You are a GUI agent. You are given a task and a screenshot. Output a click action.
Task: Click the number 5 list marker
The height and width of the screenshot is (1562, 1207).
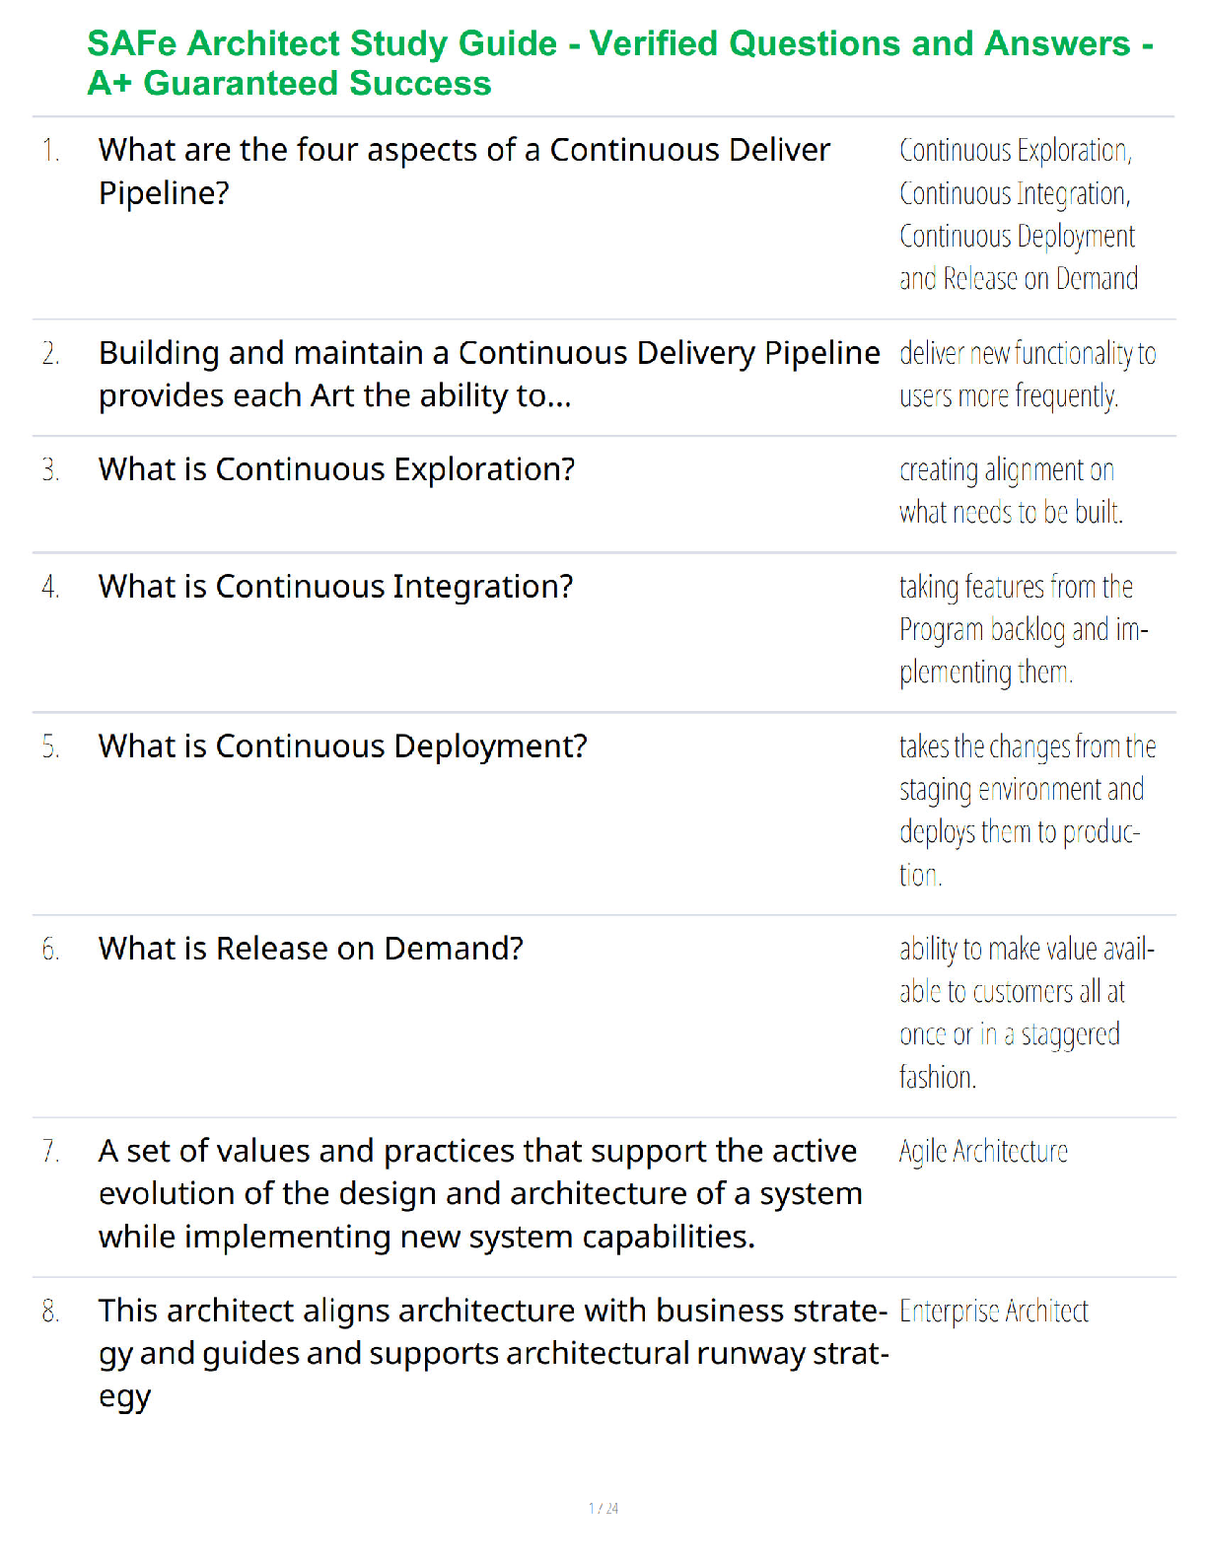pos(50,747)
